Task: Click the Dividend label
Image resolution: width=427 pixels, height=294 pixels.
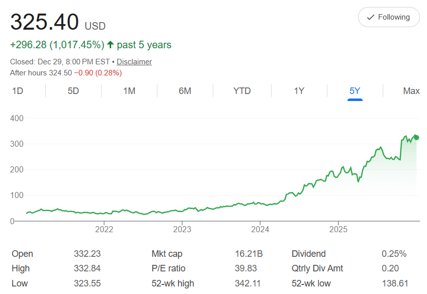Action: [309, 254]
